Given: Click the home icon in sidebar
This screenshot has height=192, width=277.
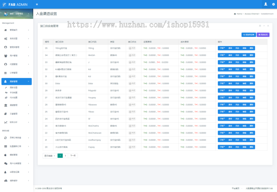Looking at the screenshot, I should point(6,30).
